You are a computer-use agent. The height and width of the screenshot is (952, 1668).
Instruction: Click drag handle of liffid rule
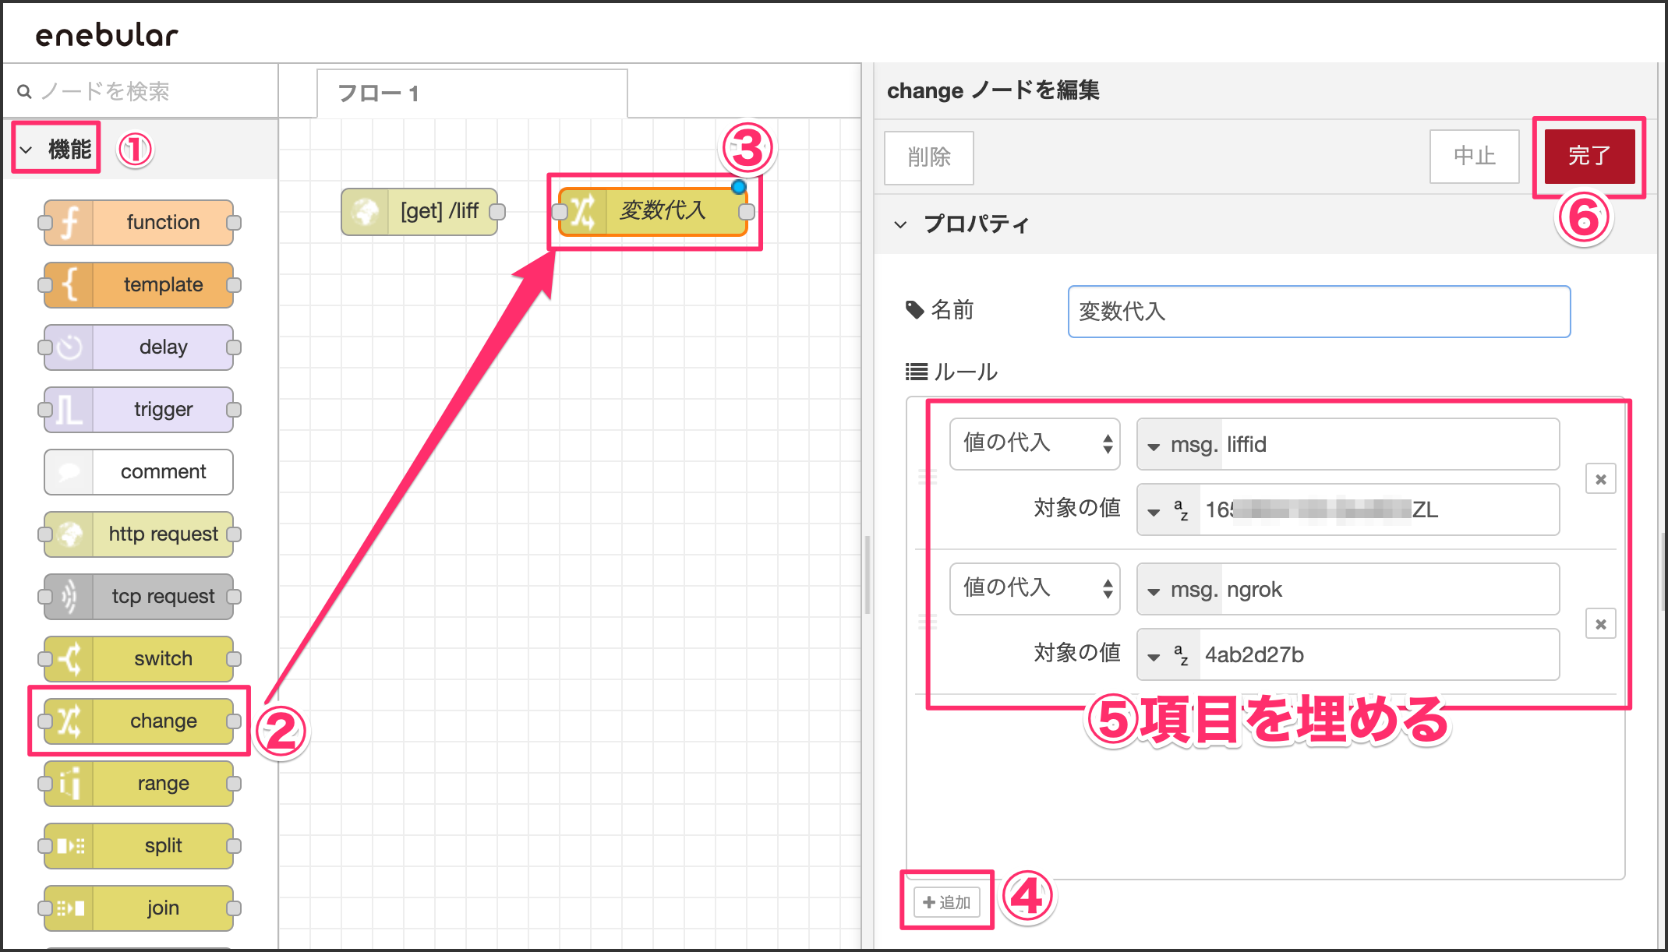[x=928, y=477]
